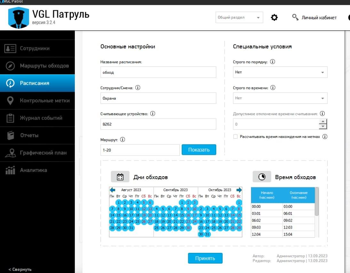Click info icon beside Рассчитывать время checkbox
Viewport: 350px width, 273px height.
pos(325,137)
